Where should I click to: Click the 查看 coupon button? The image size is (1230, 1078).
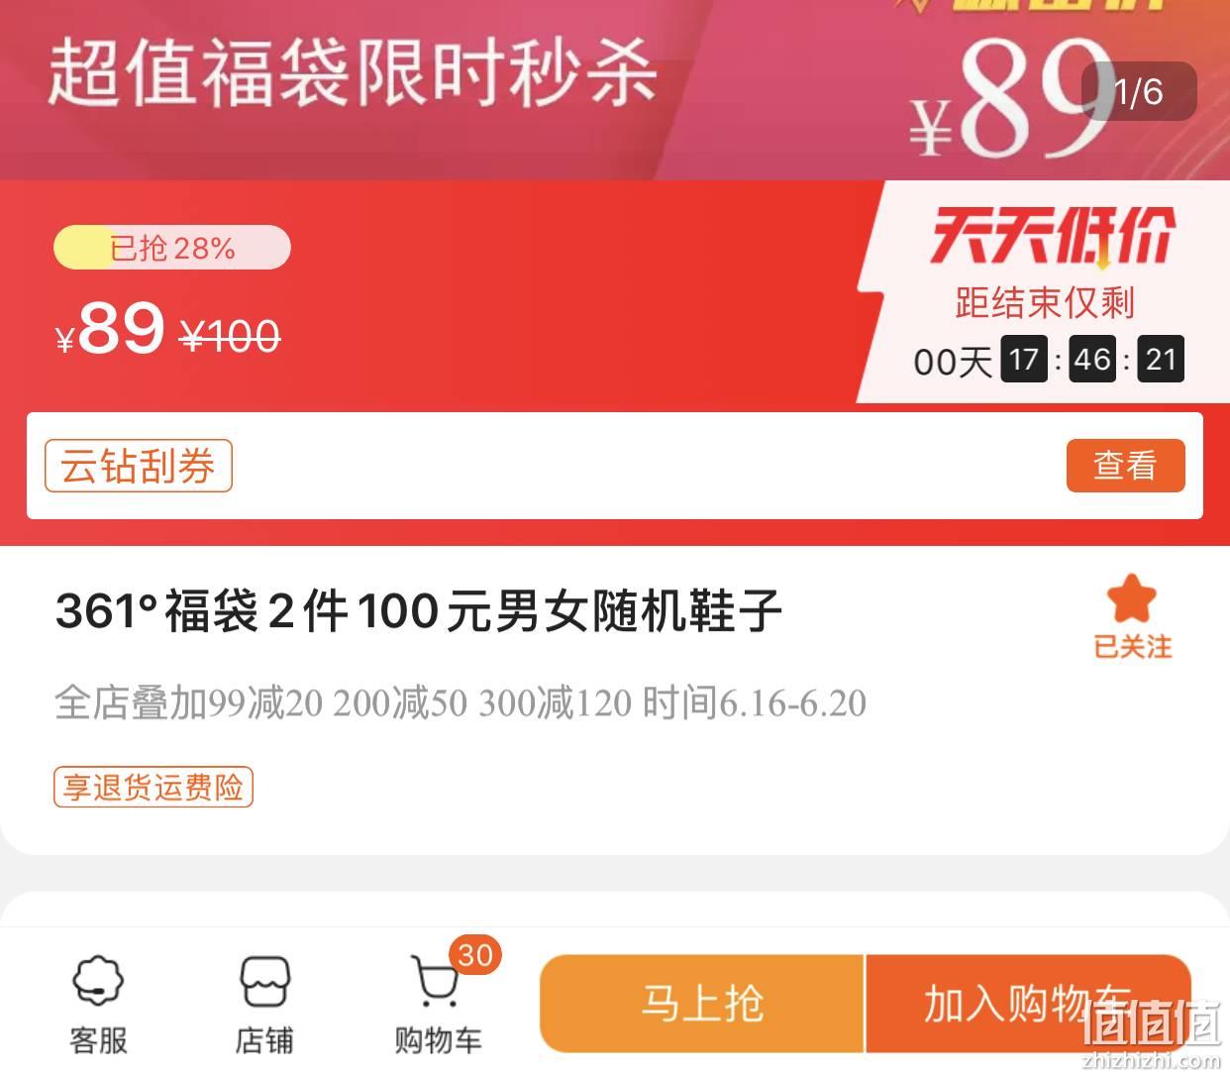[x=1125, y=465]
